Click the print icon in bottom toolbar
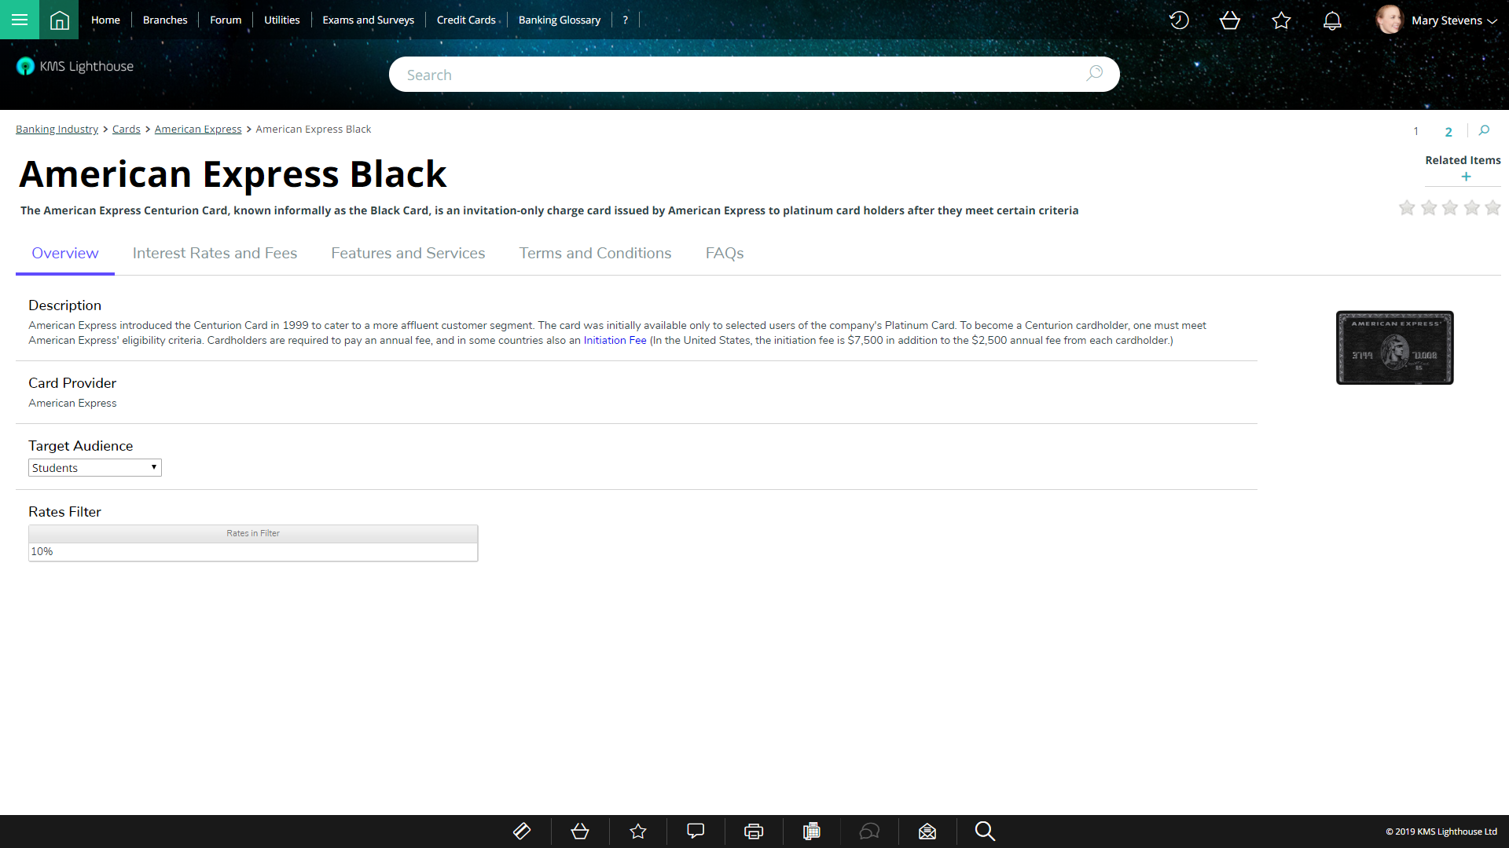 pos(754,831)
